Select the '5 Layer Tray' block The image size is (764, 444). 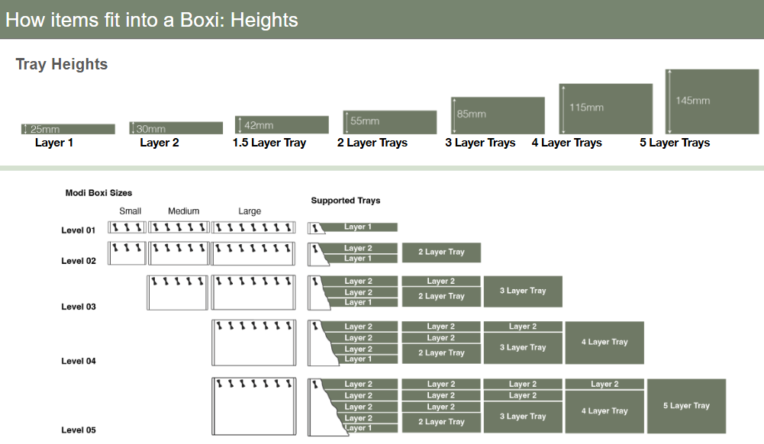686,406
